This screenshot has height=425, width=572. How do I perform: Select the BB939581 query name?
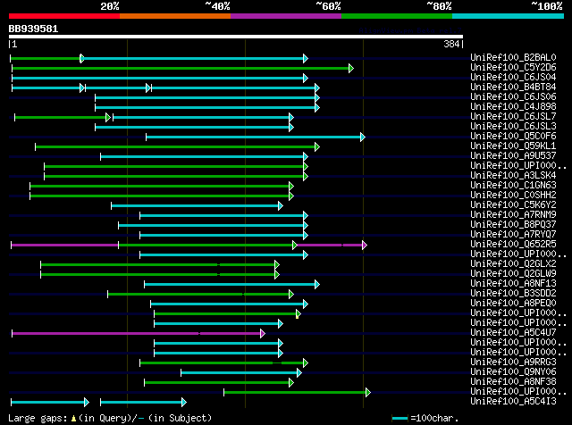click(x=33, y=29)
